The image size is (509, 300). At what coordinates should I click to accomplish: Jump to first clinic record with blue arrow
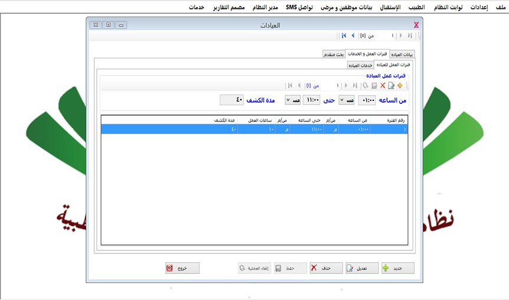click(344, 36)
